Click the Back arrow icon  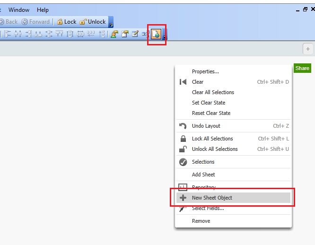click(x=2, y=22)
